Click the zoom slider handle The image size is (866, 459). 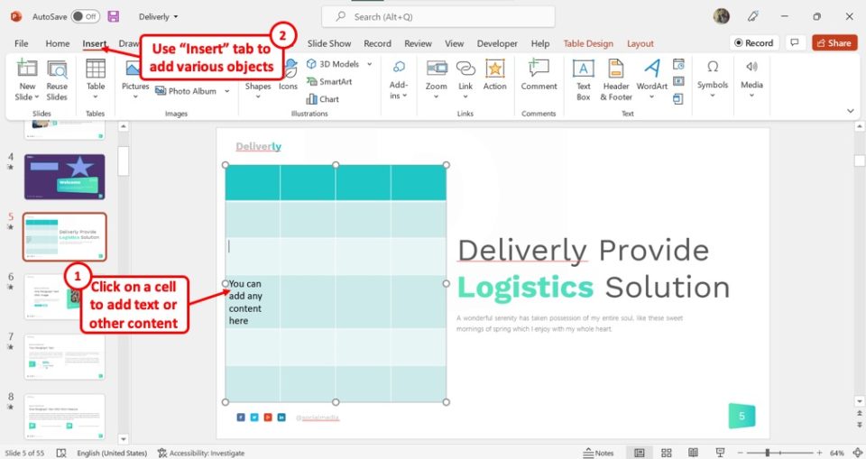[767, 453]
